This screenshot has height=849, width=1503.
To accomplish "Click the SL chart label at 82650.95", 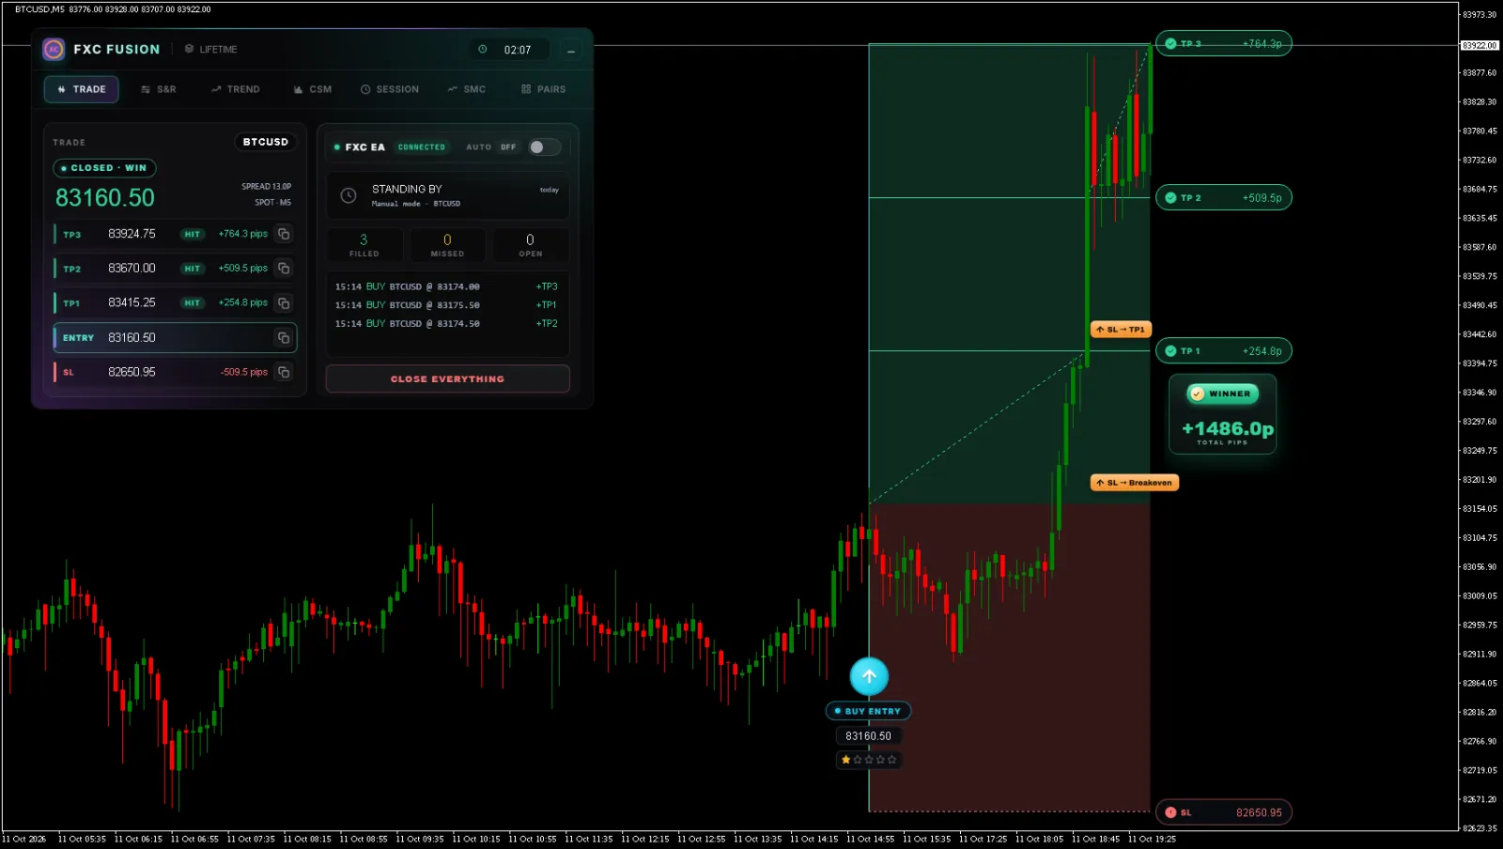I will (x=1223, y=812).
